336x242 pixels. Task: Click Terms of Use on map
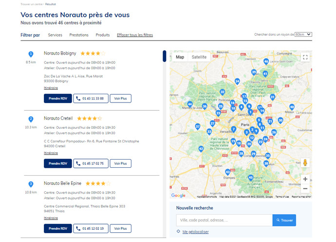tap(282, 197)
